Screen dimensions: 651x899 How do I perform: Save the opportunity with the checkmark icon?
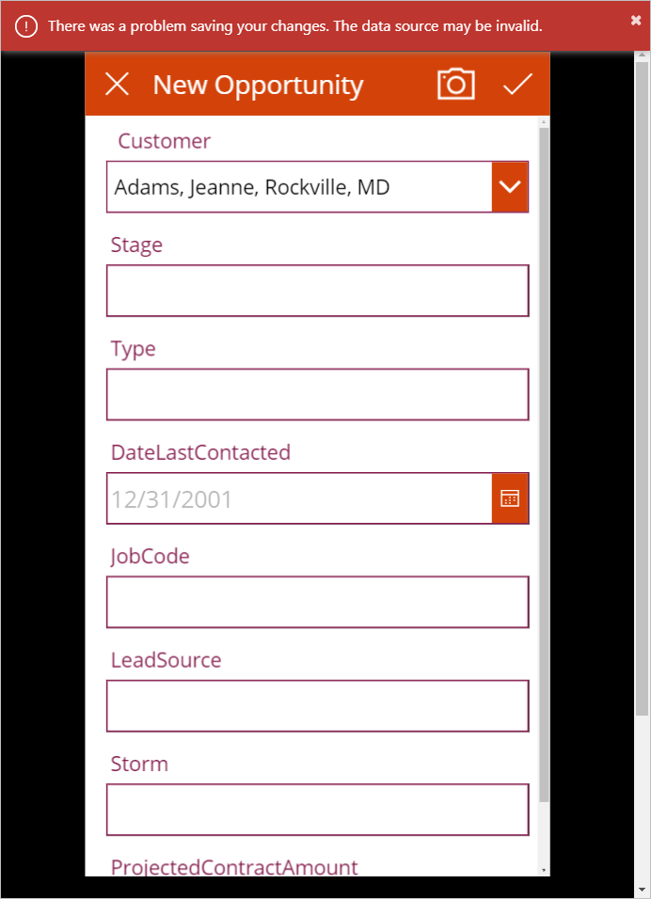point(518,85)
